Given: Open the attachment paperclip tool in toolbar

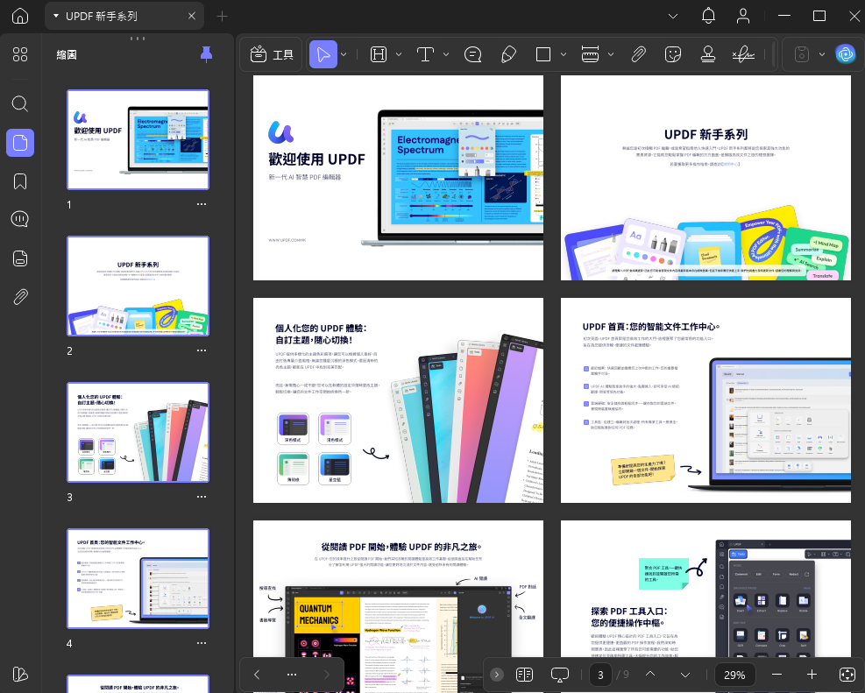Looking at the screenshot, I should (x=638, y=54).
